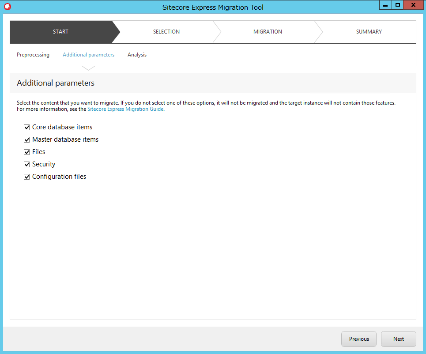Image resolution: width=426 pixels, height=354 pixels.
Task: Click the Security label text
Action: (x=43, y=164)
